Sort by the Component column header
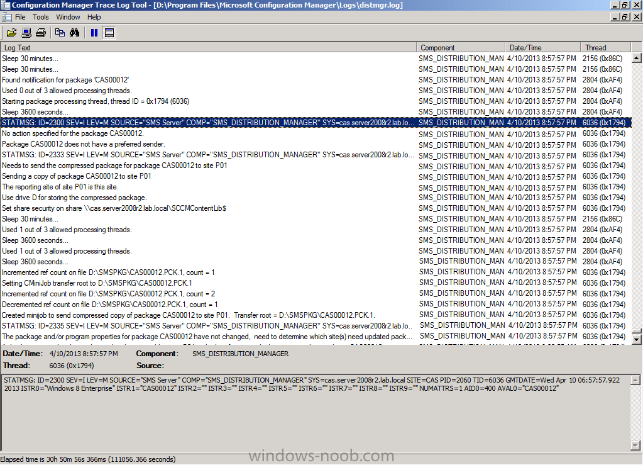This screenshot has width=643, height=465. pyautogui.click(x=461, y=48)
